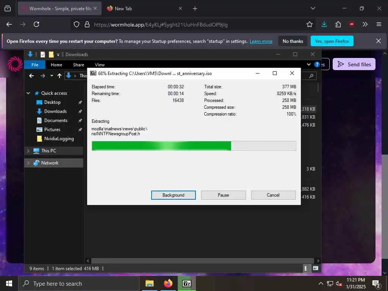Click Yes, open Firefox button

click(x=332, y=41)
